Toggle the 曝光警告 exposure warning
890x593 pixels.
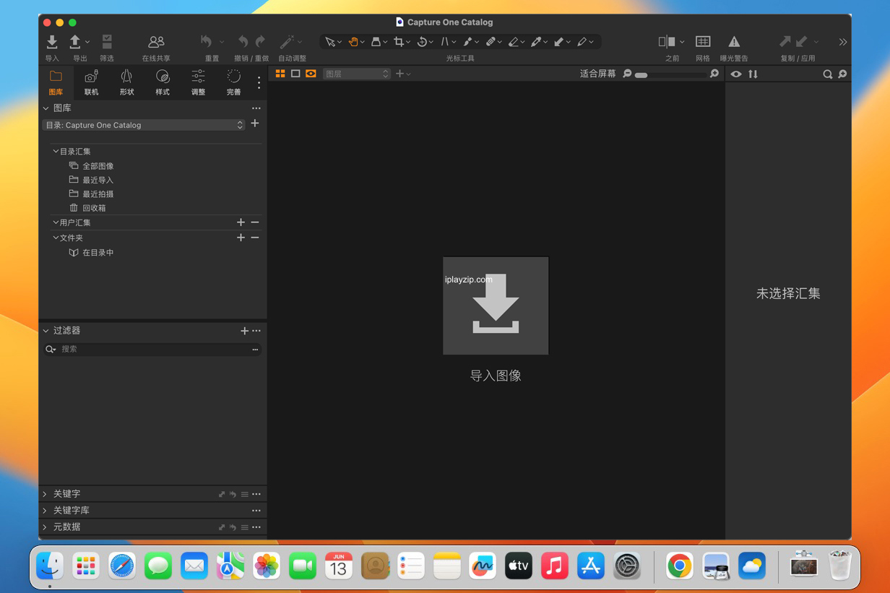click(734, 42)
